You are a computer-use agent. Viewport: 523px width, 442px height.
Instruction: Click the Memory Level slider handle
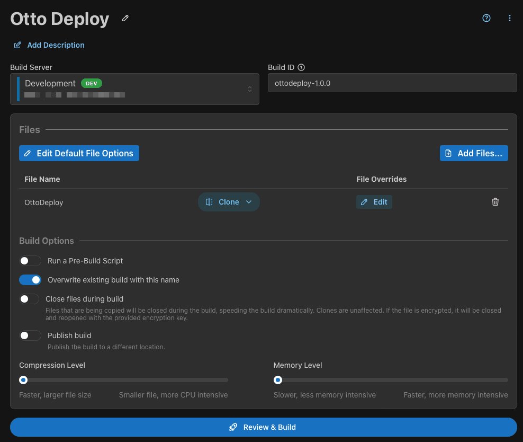coord(278,380)
